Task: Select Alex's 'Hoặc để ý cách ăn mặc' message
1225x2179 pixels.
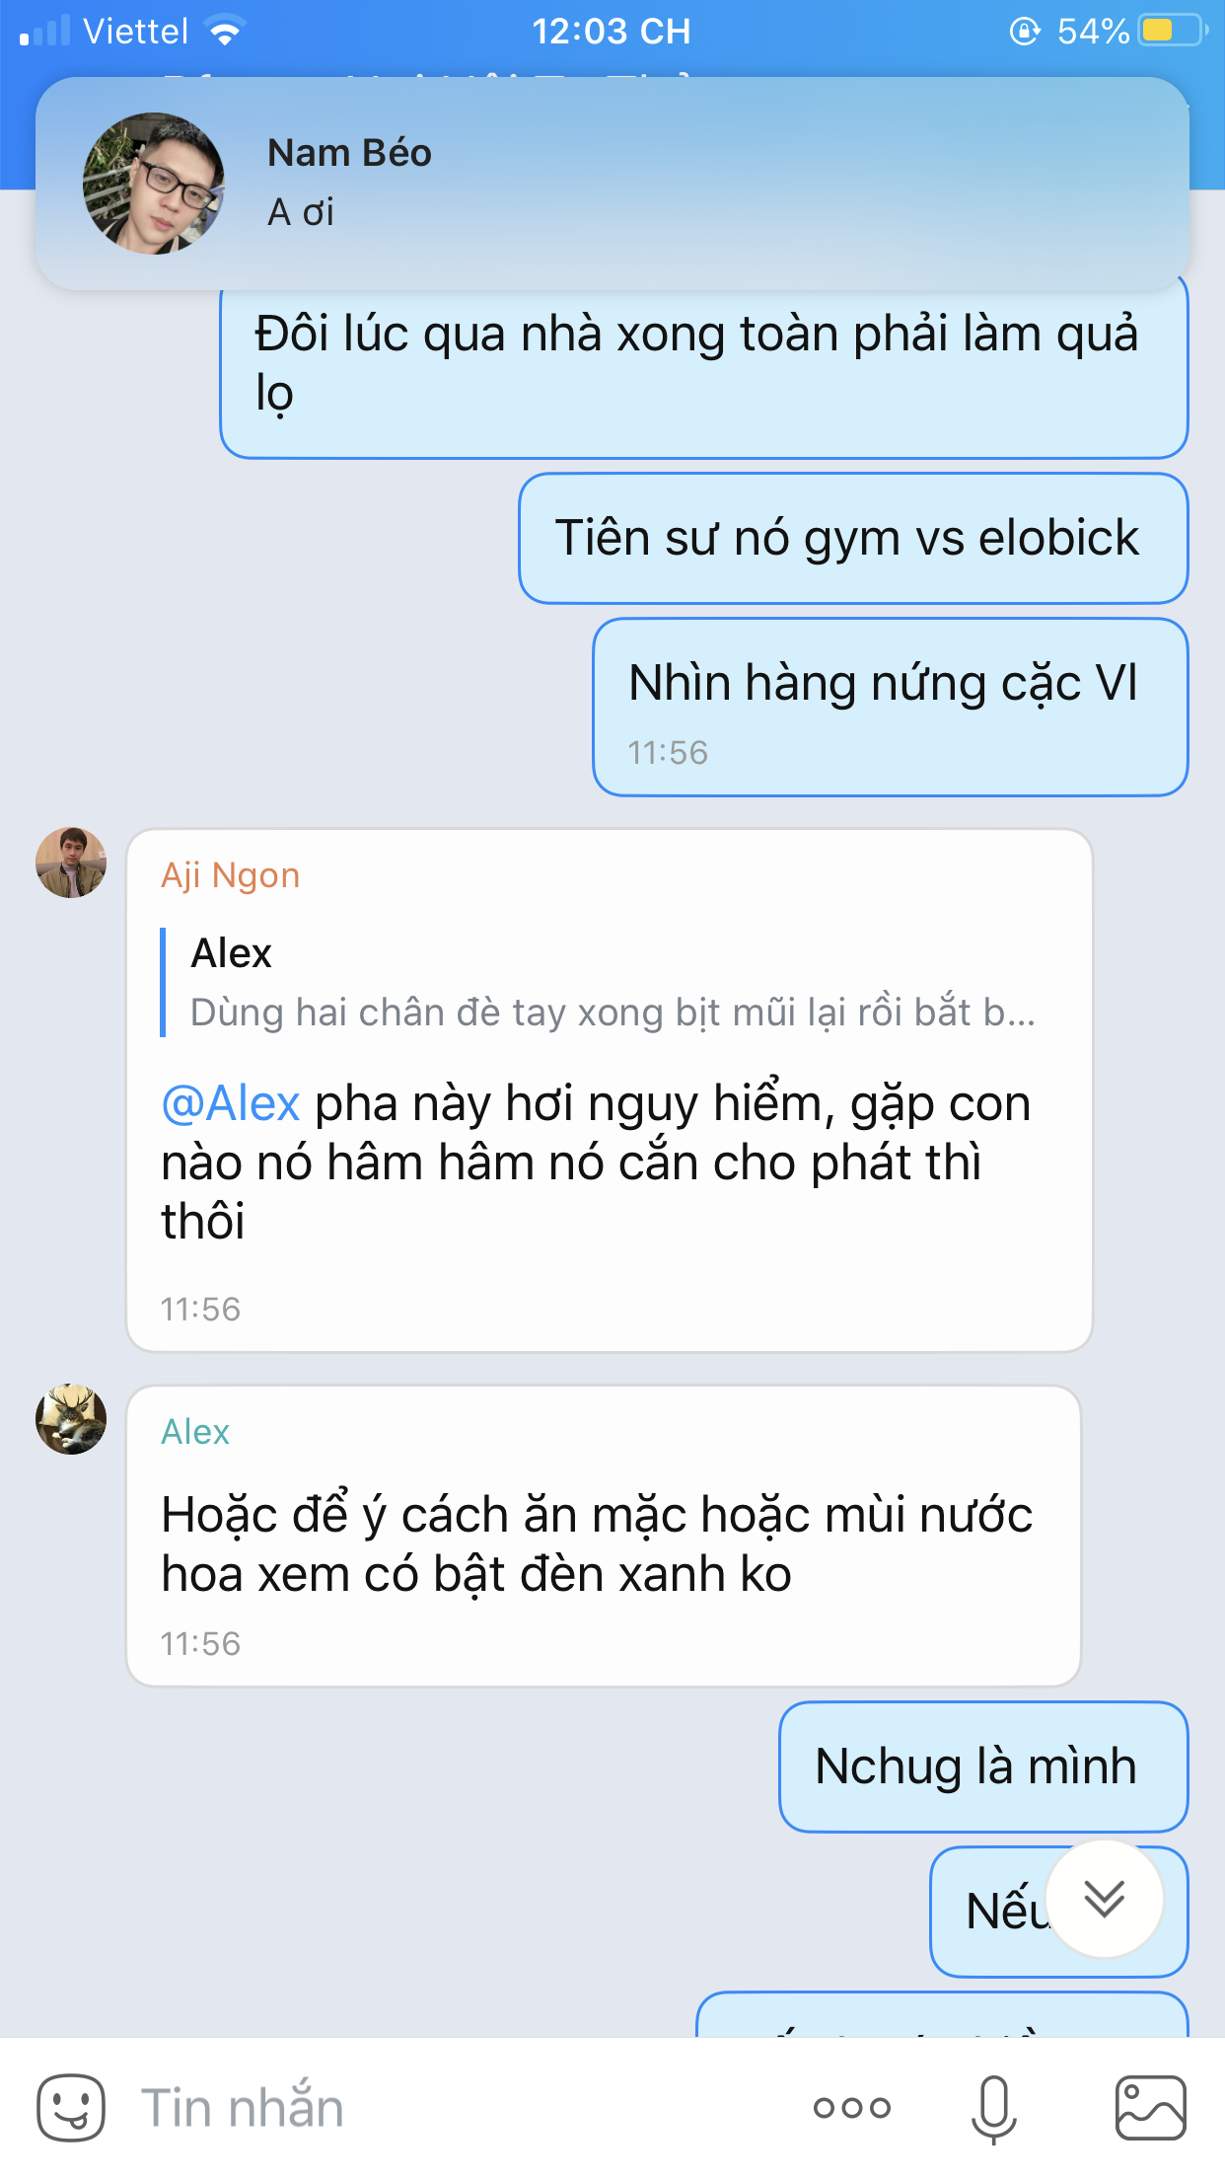Action: point(604,1537)
